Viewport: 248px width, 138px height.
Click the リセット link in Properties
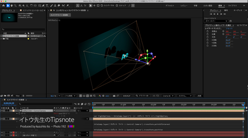point(229,28)
